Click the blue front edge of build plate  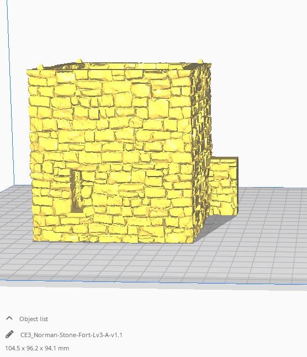(x=153, y=283)
